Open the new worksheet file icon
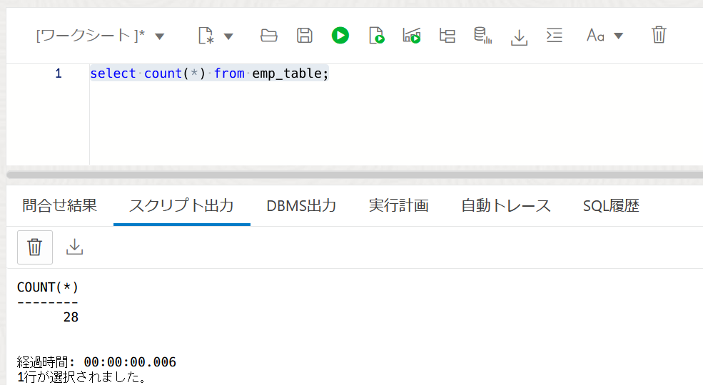Image resolution: width=703 pixels, height=385 pixels. [206, 36]
